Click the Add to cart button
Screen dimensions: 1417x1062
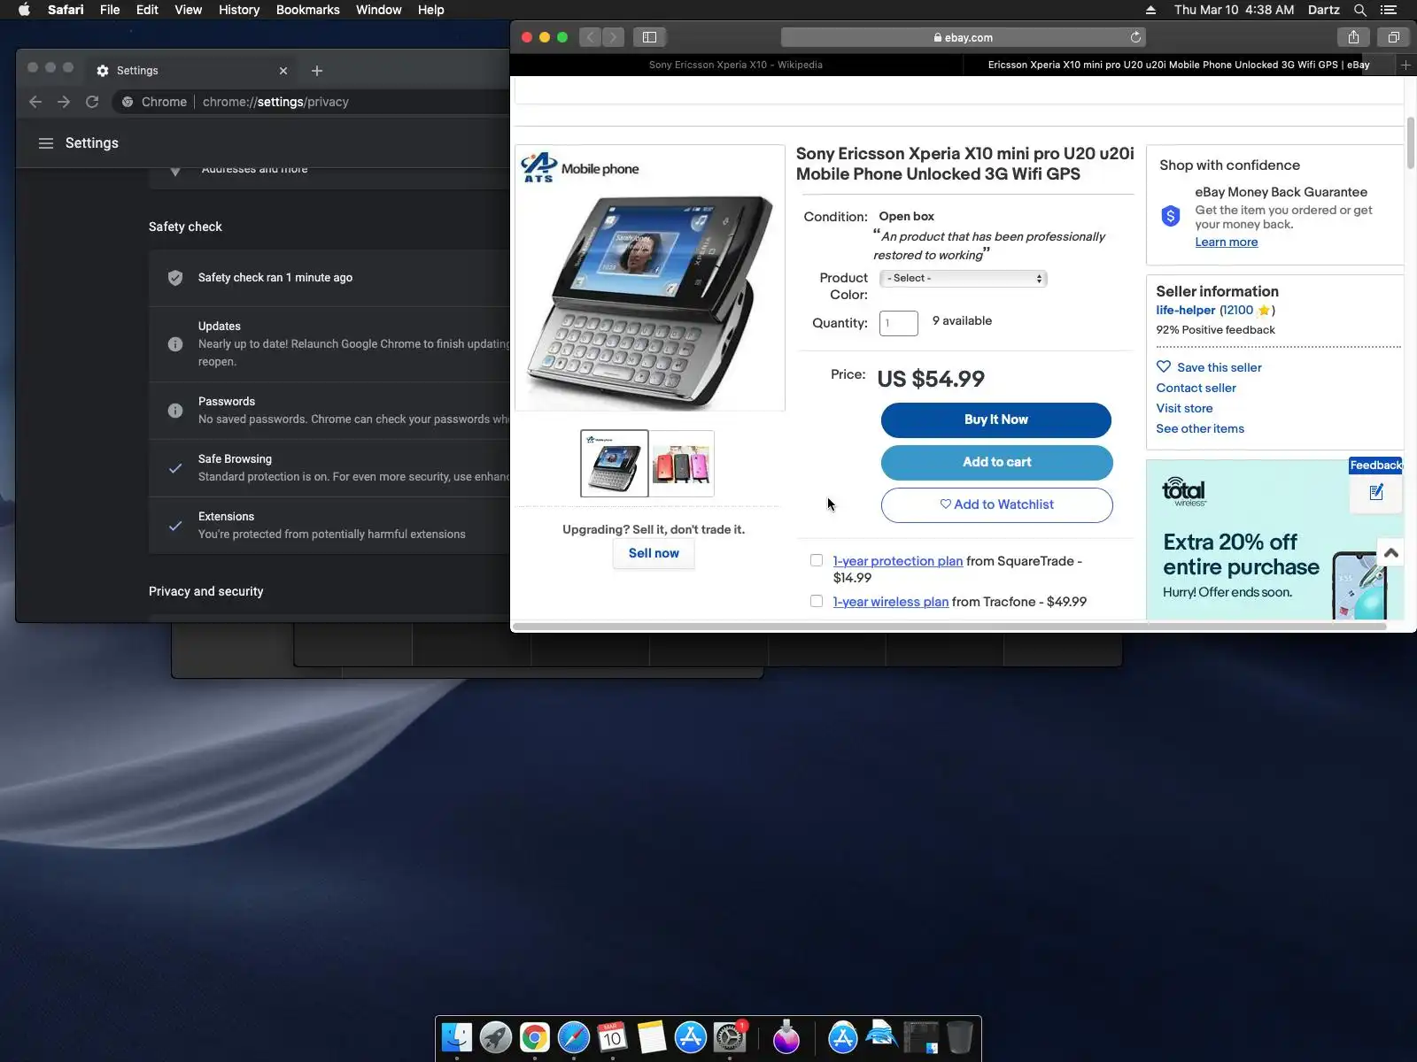pyautogui.click(x=996, y=462)
